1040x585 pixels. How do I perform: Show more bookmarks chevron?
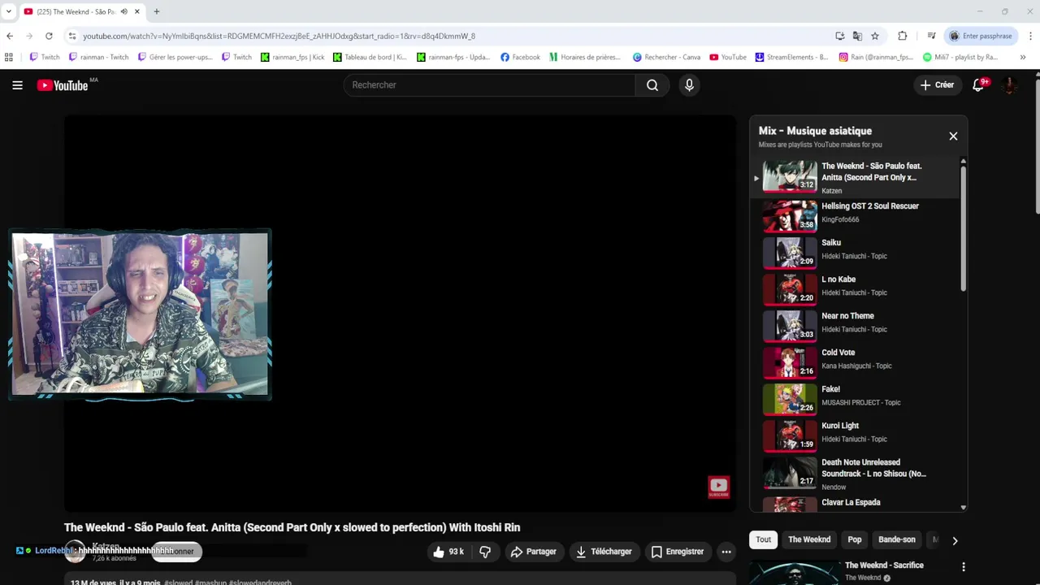(1023, 57)
